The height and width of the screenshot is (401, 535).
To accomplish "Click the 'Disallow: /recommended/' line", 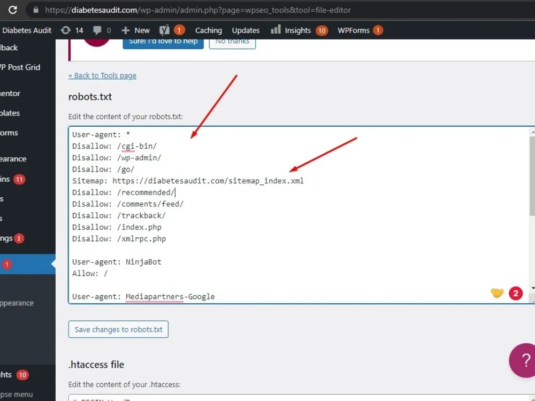I will [x=124, y=192].
